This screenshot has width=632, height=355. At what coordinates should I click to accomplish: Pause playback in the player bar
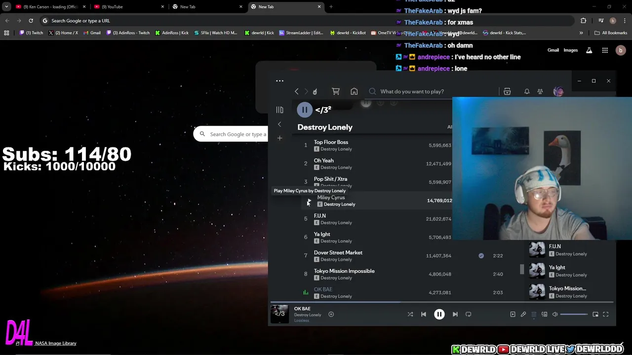(x=439, y=314)
